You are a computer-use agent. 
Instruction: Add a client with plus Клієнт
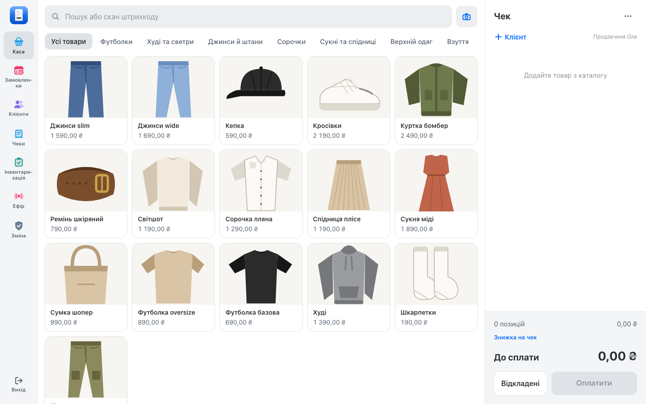coord(511,37)
